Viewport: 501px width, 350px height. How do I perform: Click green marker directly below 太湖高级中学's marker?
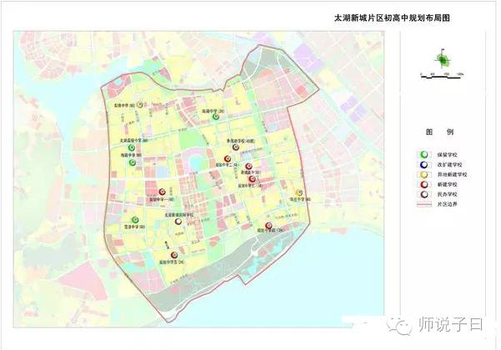click(x=133, y=162)
